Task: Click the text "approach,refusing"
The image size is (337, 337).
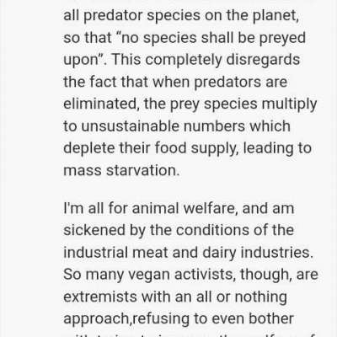Action: click(x=126, y=319)
